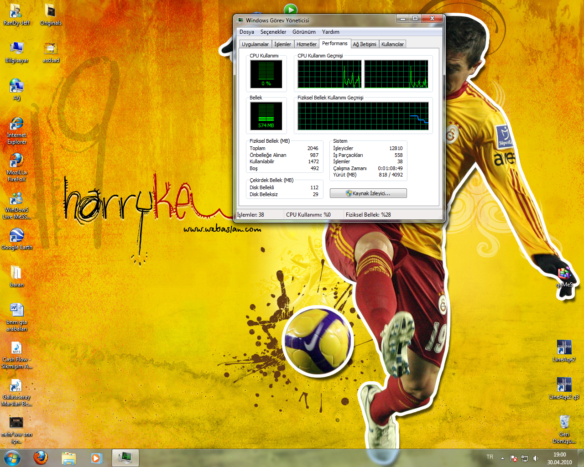Switch to the Uygulamalar tab

point(255,44)
